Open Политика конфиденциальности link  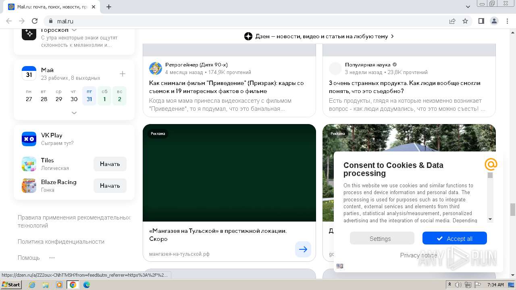[61, 242]
